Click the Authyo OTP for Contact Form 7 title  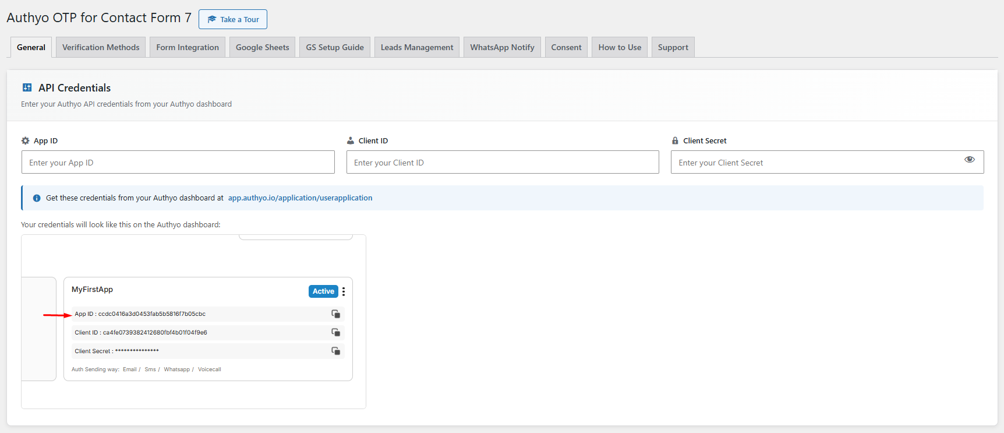click(99, 18)
